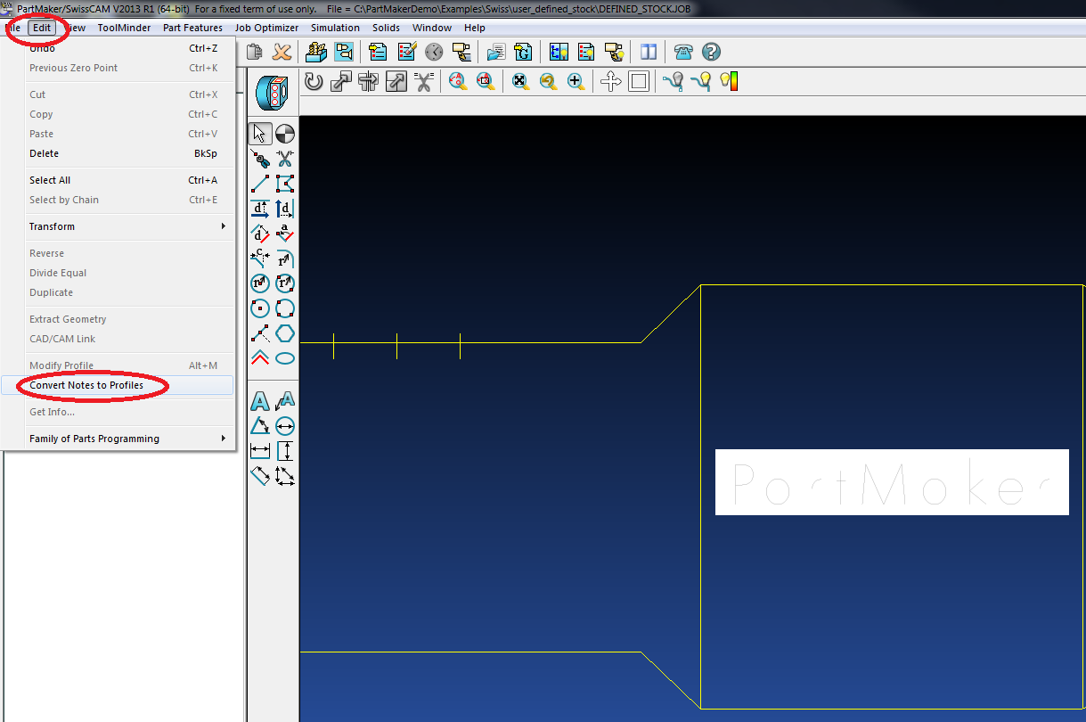
Task: Open the Part Features menu
Action: pyautogui.click(x=192, y=28)
